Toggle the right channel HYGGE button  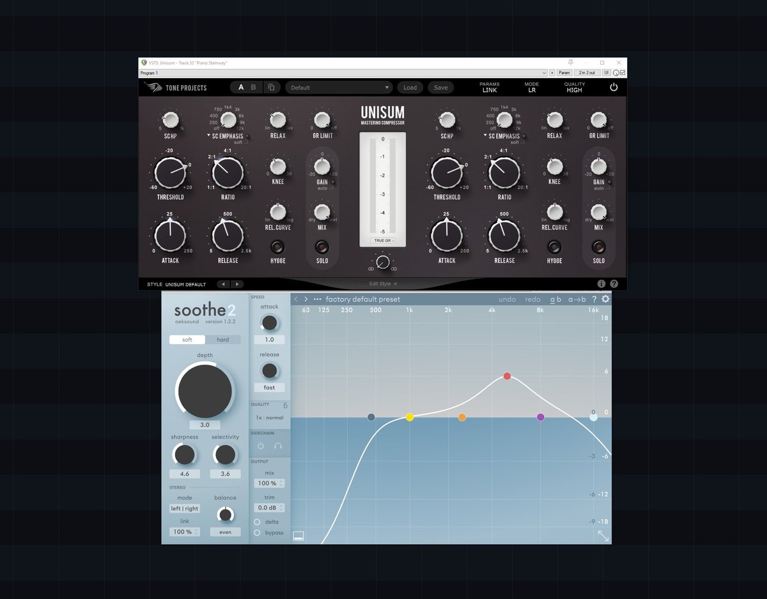click(x=554, y=247)
